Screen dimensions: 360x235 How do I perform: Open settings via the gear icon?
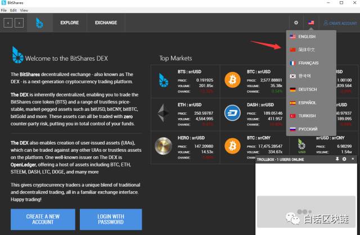coord(296,23)
